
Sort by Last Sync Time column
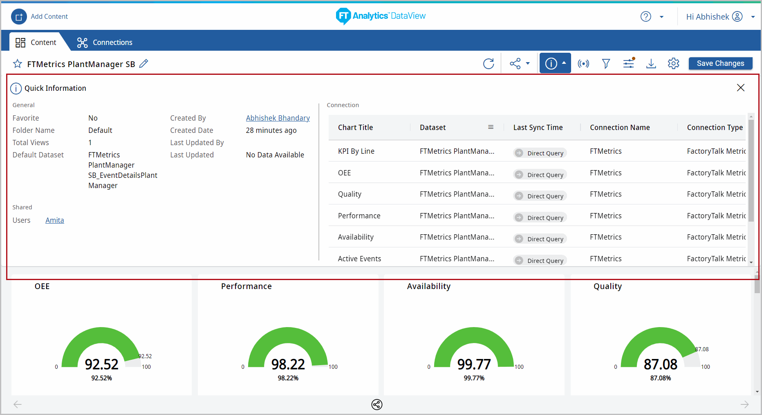tap(538, 128)
